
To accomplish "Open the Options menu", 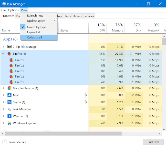I will point(13,10).
